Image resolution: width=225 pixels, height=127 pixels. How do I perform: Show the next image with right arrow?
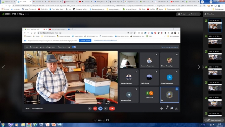pyautogui.click(x=199, y=67)
